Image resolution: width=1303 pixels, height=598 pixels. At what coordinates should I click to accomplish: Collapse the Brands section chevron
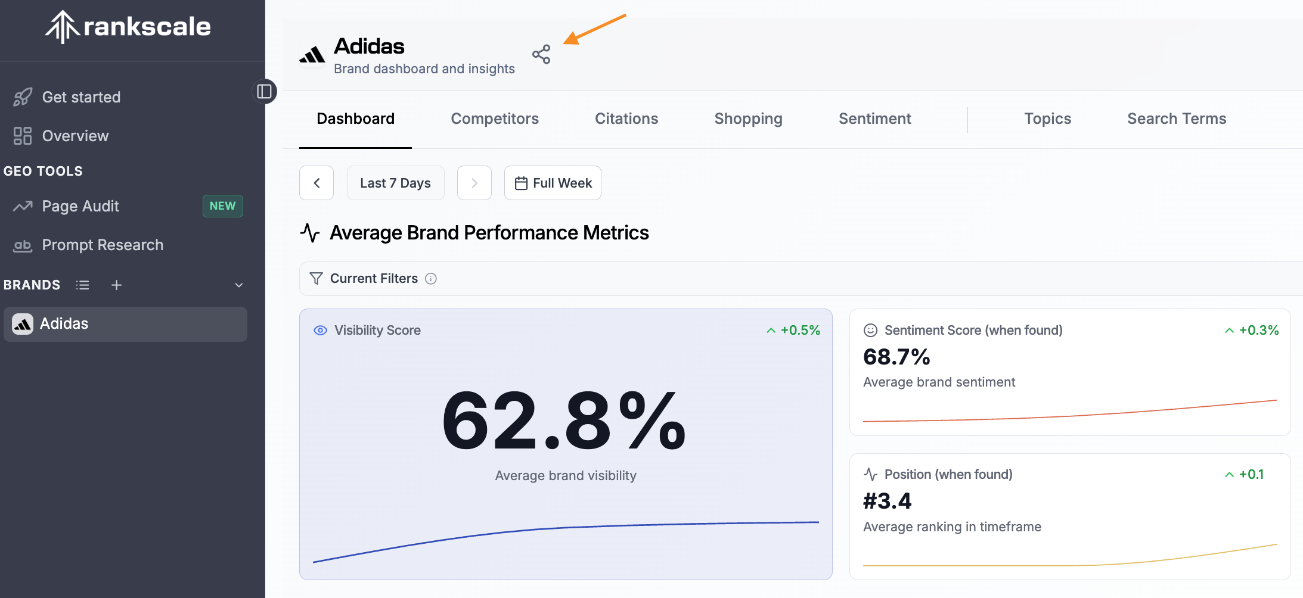click(x=239, y=285)
